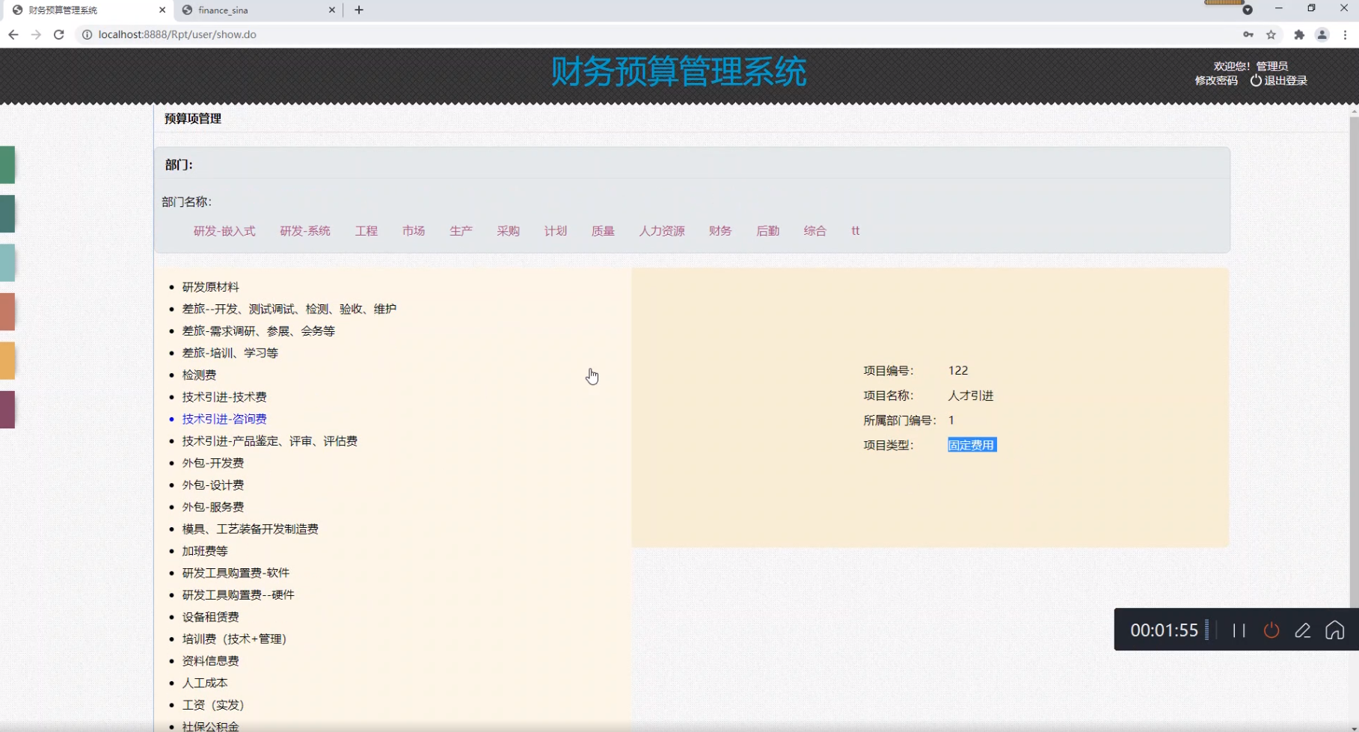Open budget item 外包-设计费
This screenshot has width=1359, height=732.
[x=213, y=485]
